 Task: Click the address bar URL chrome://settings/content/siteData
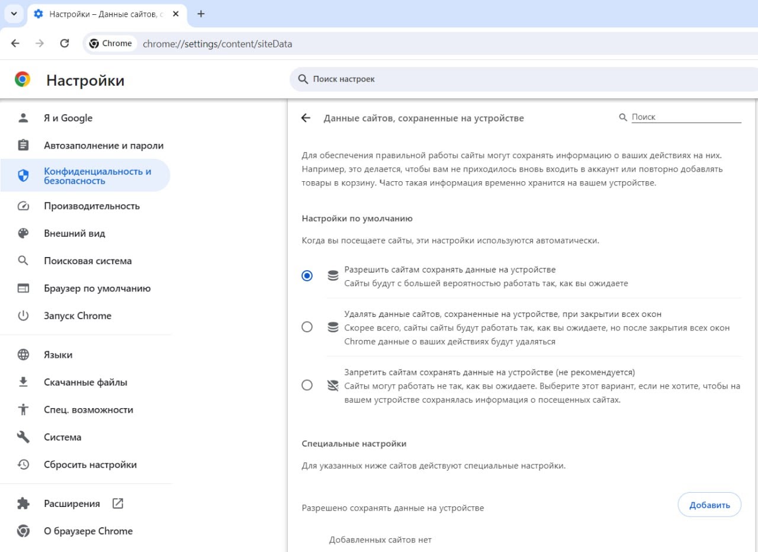(x=217, y=44)
